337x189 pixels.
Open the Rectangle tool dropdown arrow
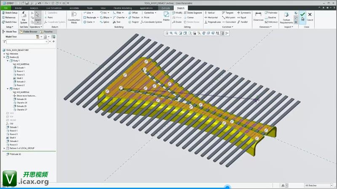(98, 18)
